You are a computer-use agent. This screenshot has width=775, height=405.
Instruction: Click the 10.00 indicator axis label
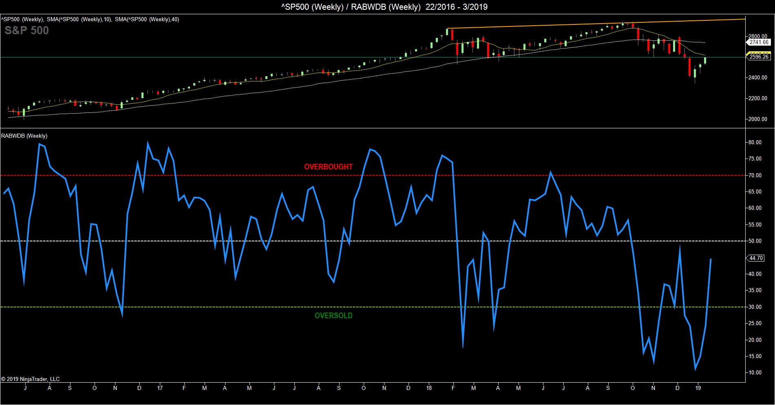pyautogui.click(x=755, y=372)
